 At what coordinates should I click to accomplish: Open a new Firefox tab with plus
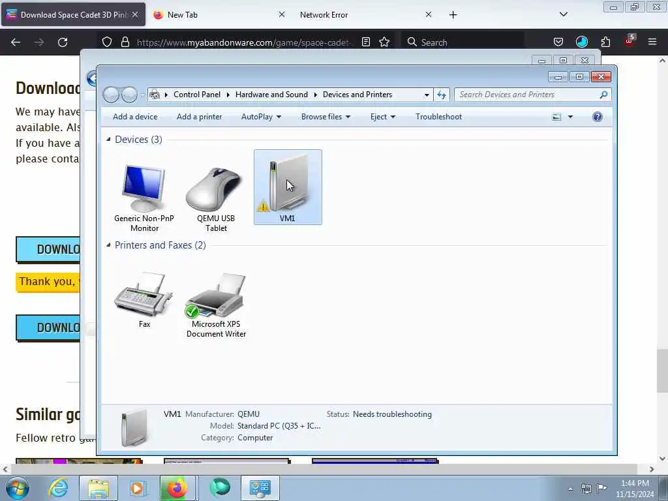tap(453, 15)
